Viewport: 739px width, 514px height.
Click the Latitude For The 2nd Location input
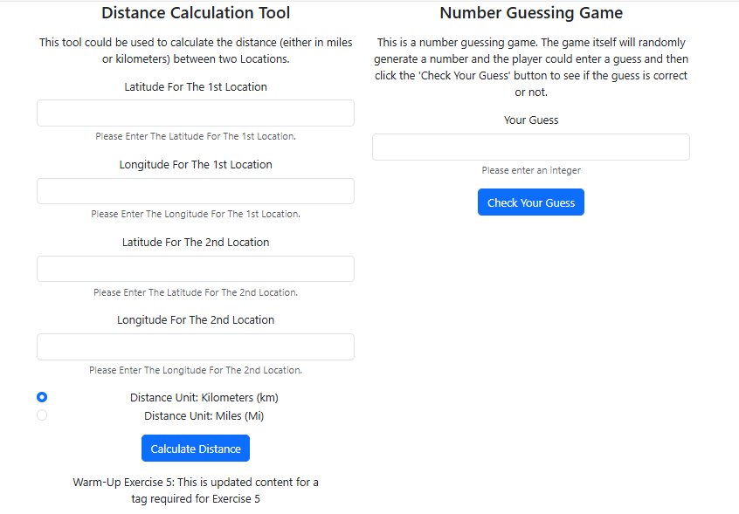pyautogui.click(x=196, y=269)
